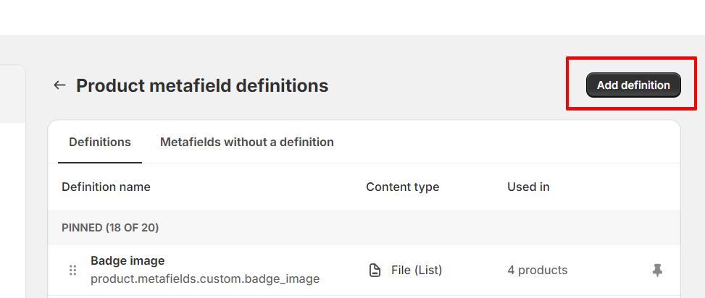Open the 4 products usage link
The height and width of the screenshot is (298, 705).
coord(537,271)
